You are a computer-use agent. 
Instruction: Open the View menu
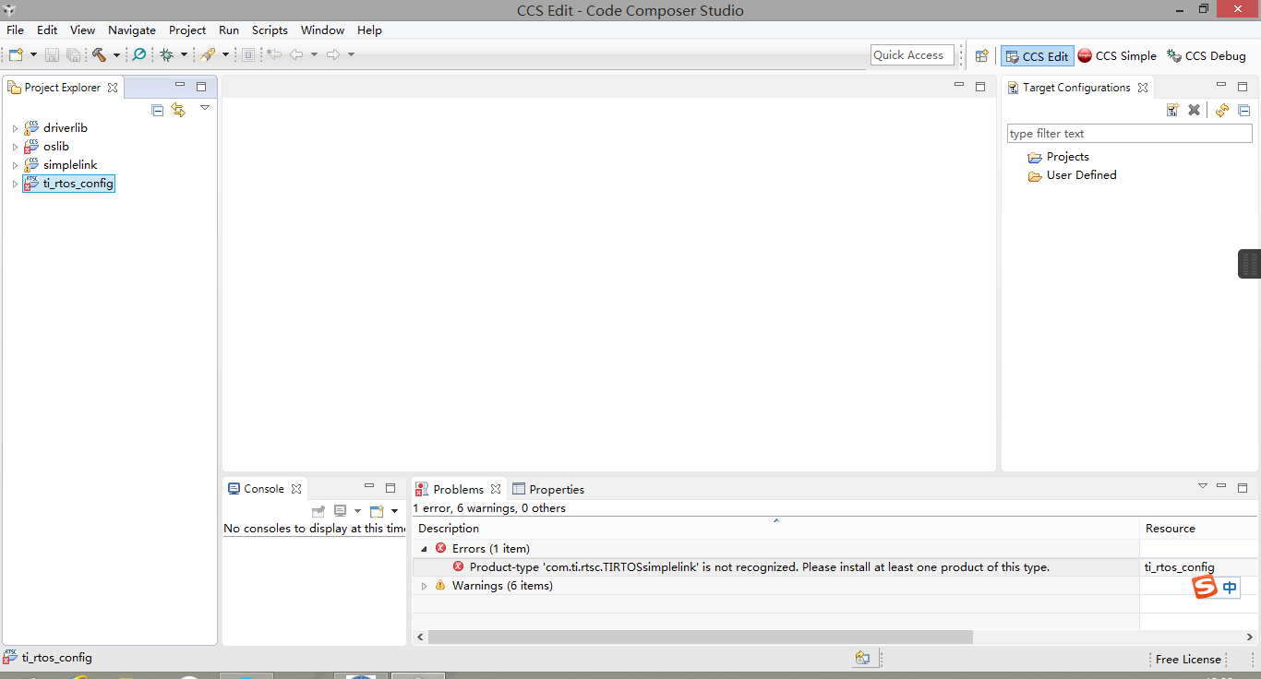82,30
